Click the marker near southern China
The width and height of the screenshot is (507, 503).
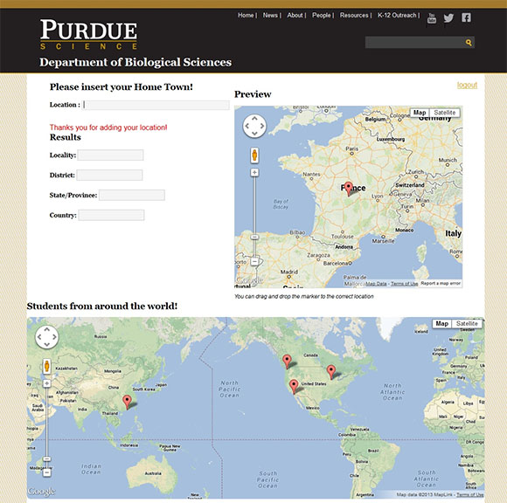[127, 402]
